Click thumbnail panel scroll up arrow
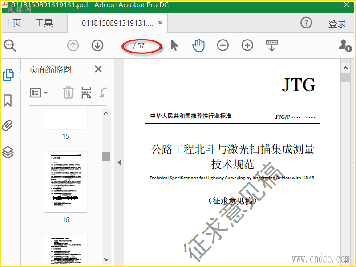356x267 pixels. coord(106,113)
